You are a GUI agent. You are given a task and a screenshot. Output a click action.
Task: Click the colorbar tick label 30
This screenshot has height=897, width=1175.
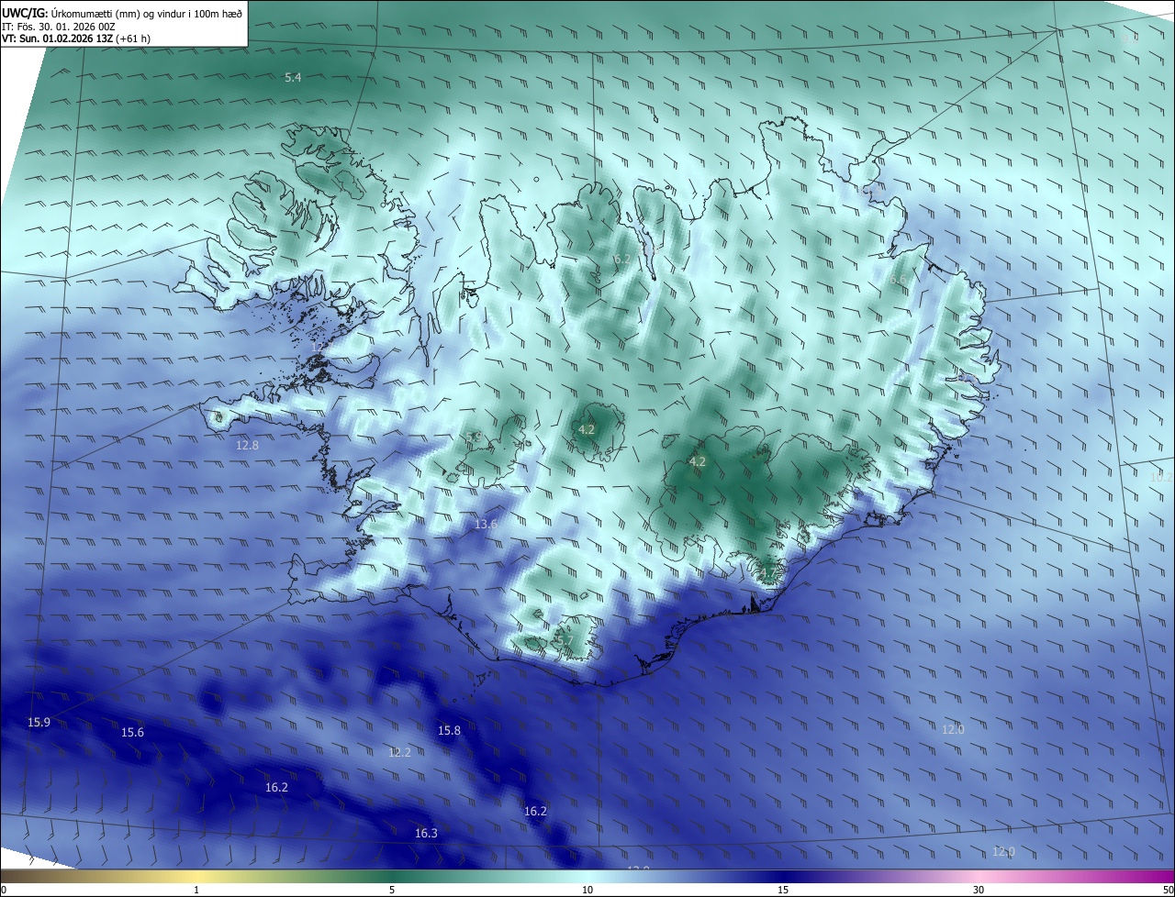[979, 890]
